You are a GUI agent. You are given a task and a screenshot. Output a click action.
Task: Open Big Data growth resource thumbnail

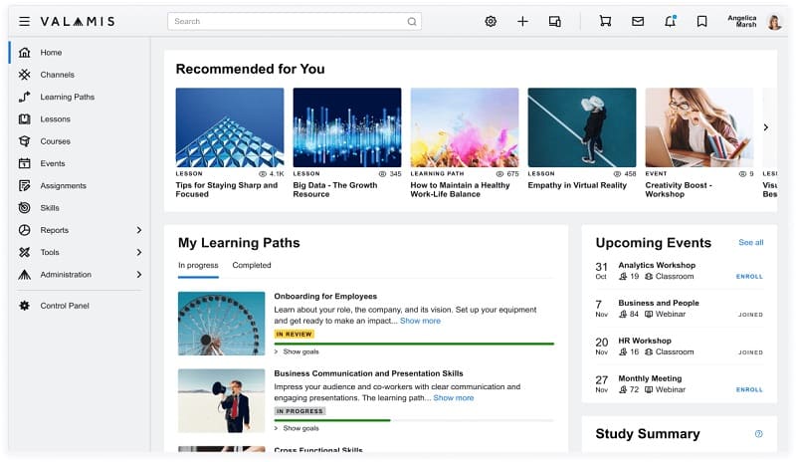(x=347, y=127)
